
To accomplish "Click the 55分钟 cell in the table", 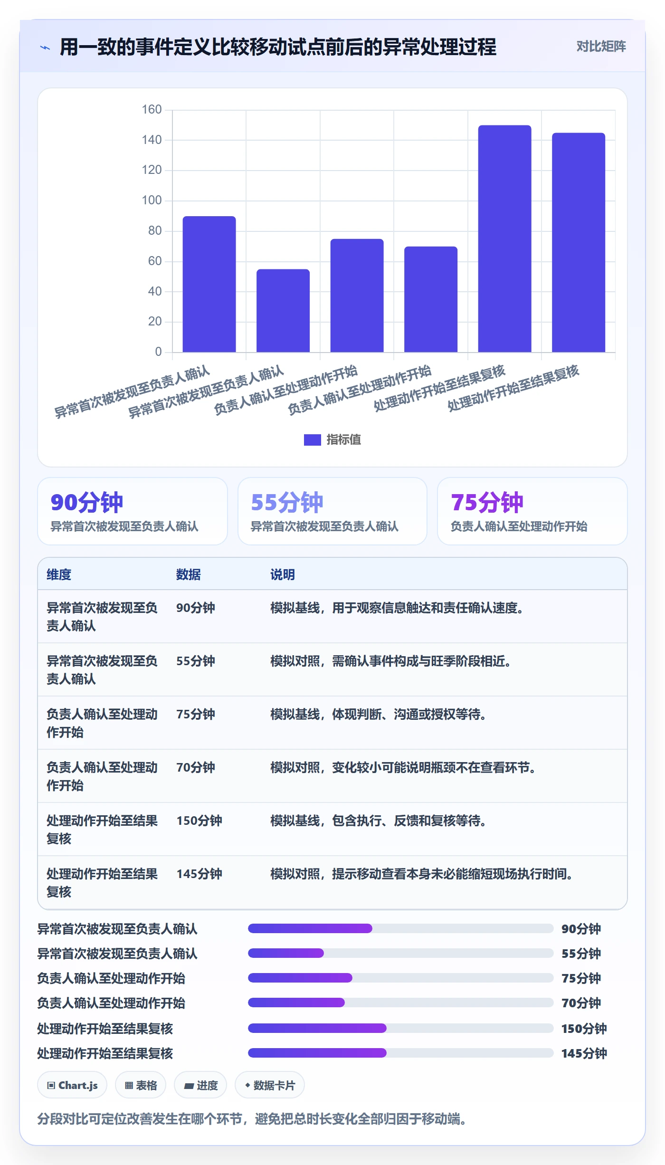I will [x=196, y=661].
